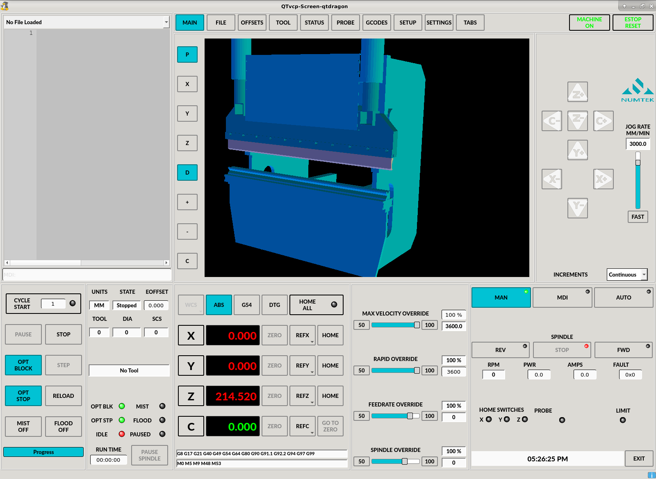Image resolution: width=656 pixels, height=479 pixels.
Task: Click the Z axis label button
Action: [x=191, y=396]
